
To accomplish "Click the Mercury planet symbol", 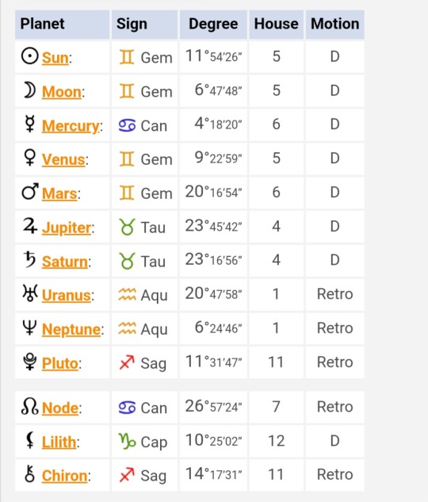I will tap(30, 125).
